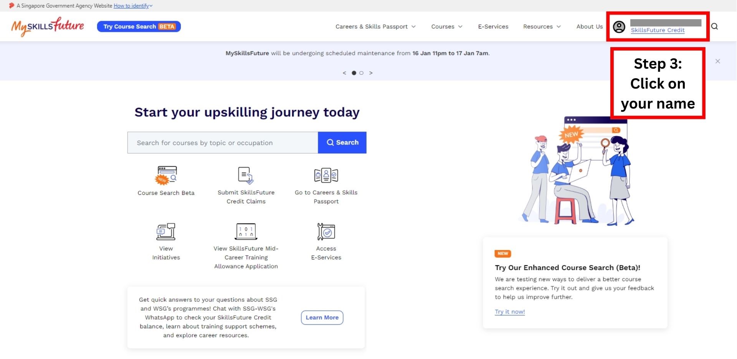Show previous announcement with left arrow
This screenshot has width=737, height=359.
point(344,73)
